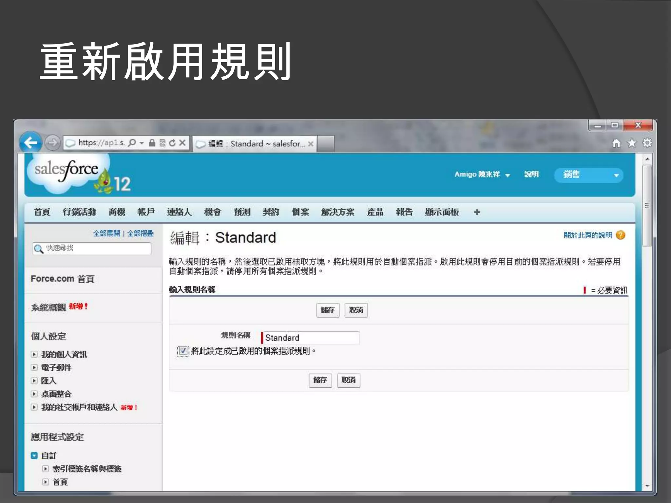Click the scrollbar down arrow
This screenshot has height=503, width=671.
pyautogui.click(x=647, y=486)
